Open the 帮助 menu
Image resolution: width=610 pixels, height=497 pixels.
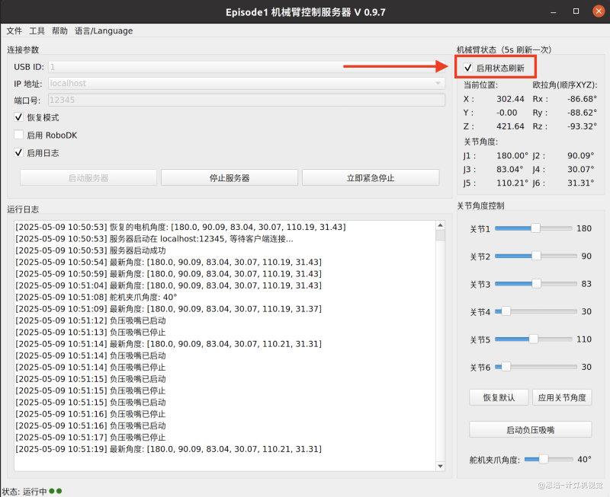59,30
